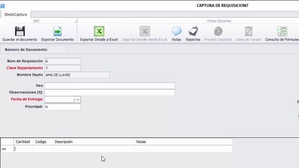This screenshot has height=168, width=299.
Task: Click the Listas de Tareas clipboard icon
Action: click(248, 31)
